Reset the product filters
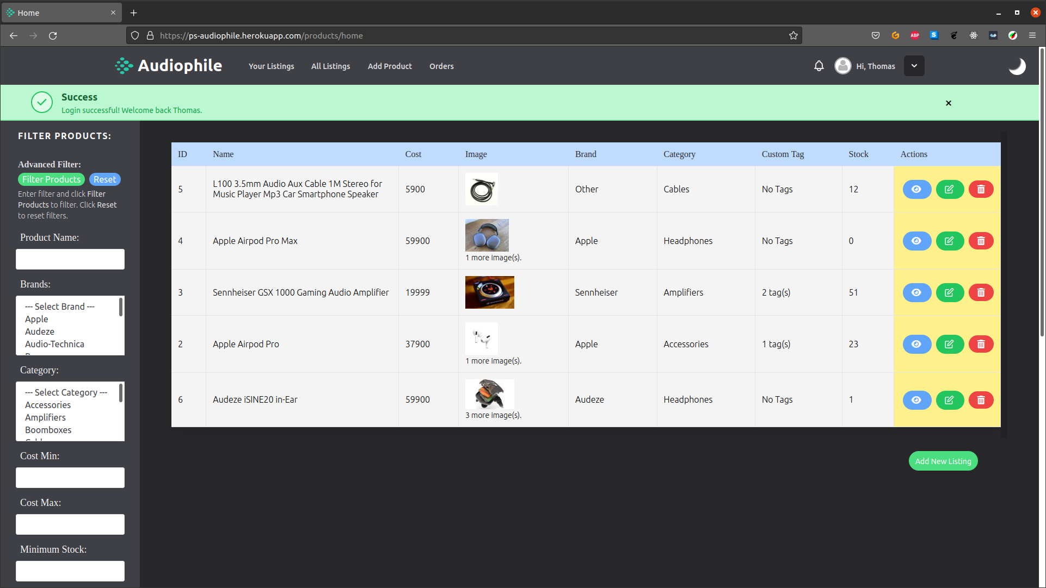 pos(104,179)
